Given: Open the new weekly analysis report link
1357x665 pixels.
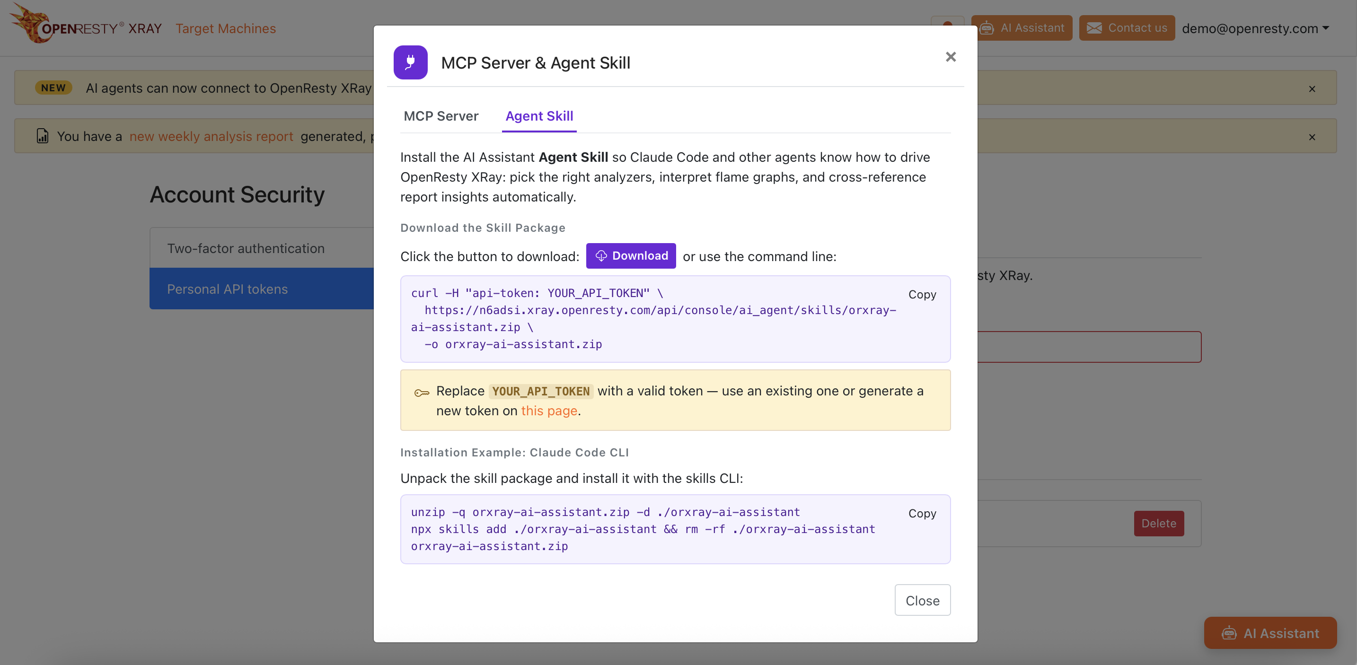Looking at the screenshot, I should click(x=211, y=136).
